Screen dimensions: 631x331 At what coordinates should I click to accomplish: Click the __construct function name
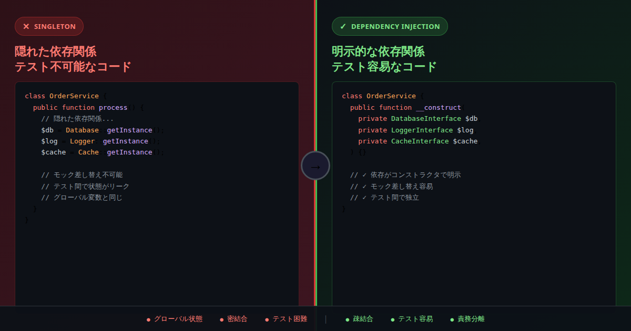[x=439, y=107]
